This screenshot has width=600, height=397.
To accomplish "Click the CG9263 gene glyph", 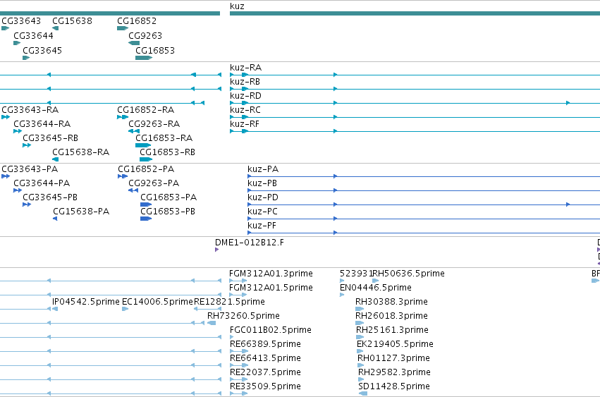I will coord(134,43).
